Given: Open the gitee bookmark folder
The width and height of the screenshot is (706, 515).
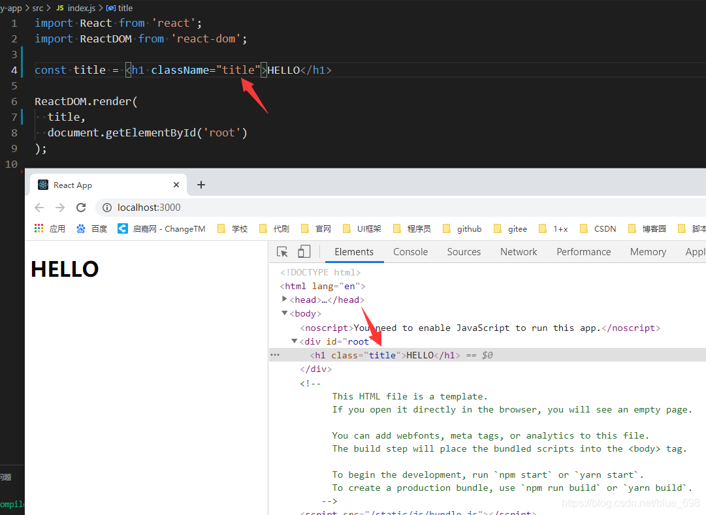Looking at the screenshot, I should click(x=510, y=228).
